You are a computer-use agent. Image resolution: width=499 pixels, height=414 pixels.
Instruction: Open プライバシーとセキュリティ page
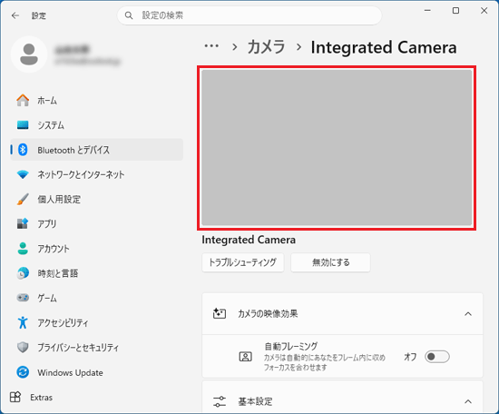[97, 347]
